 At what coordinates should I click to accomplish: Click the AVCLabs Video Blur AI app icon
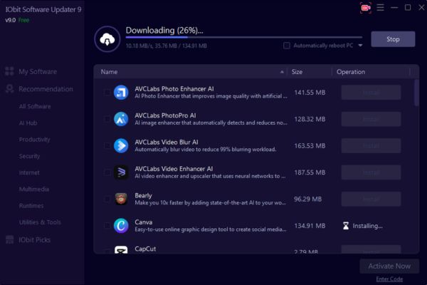(121, 145)
